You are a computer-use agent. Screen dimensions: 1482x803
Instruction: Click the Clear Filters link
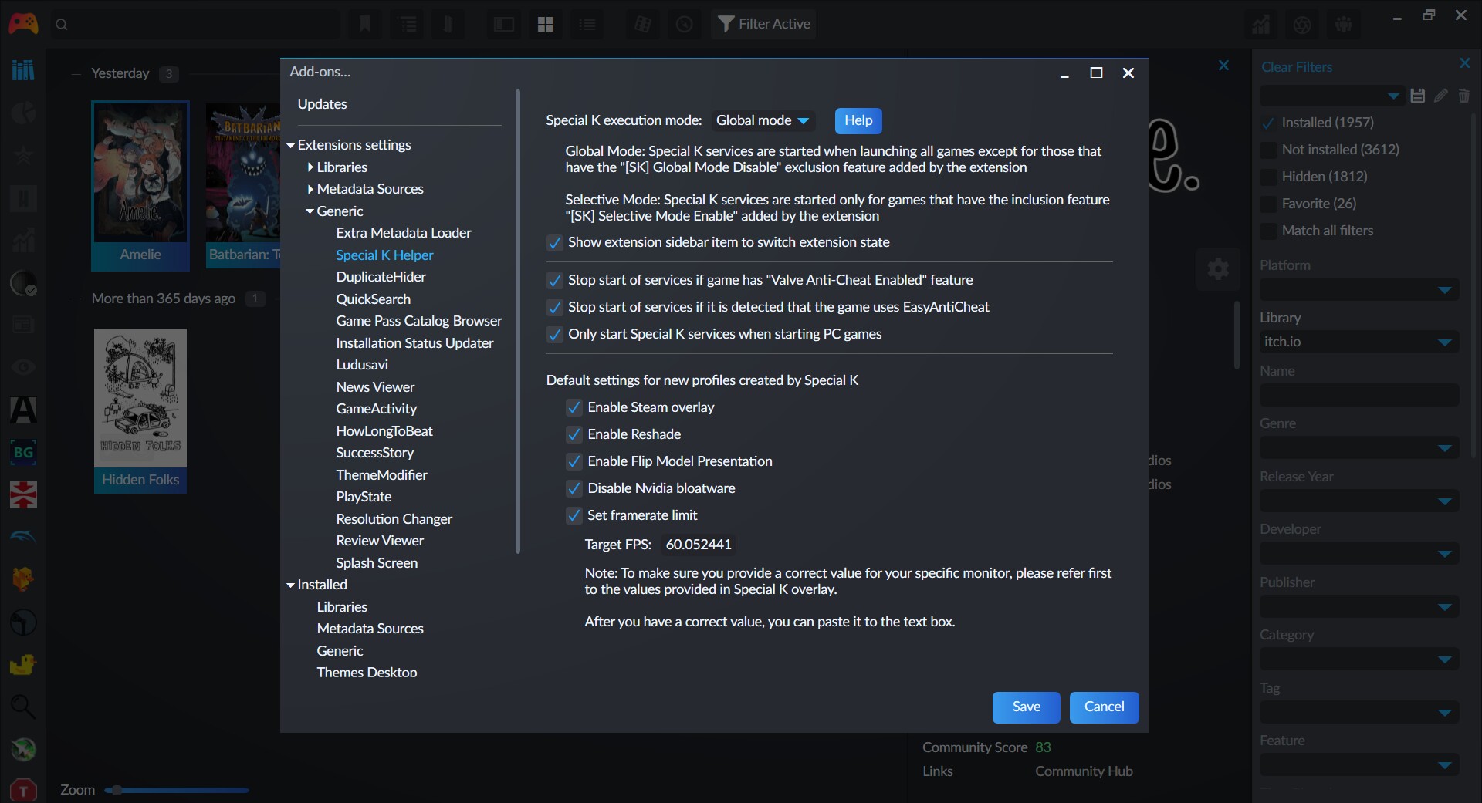tap(1297, 67)
